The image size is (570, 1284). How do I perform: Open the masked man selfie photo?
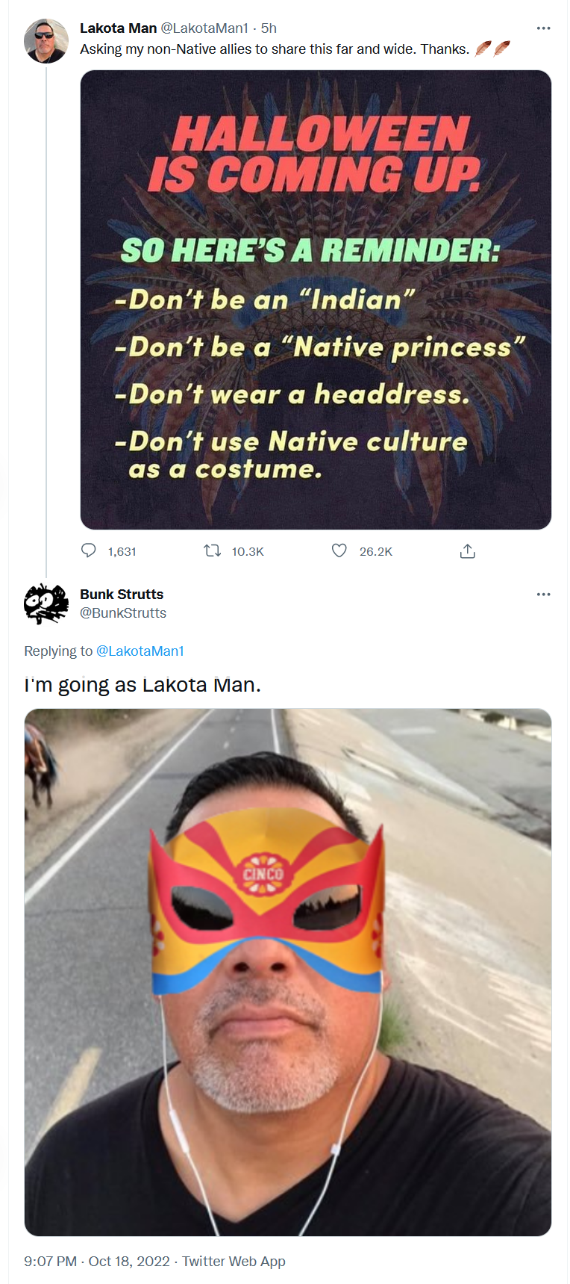pos(288,972)
